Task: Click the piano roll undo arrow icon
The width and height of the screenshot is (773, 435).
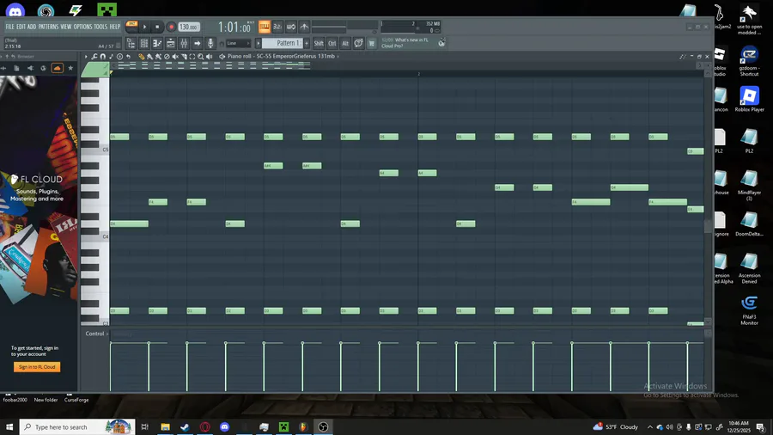Action: [128, 56]
